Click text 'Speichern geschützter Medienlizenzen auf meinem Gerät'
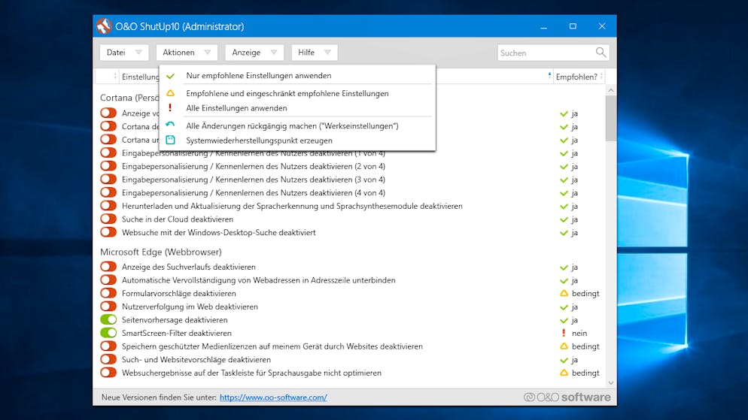 tap(225, 346)
